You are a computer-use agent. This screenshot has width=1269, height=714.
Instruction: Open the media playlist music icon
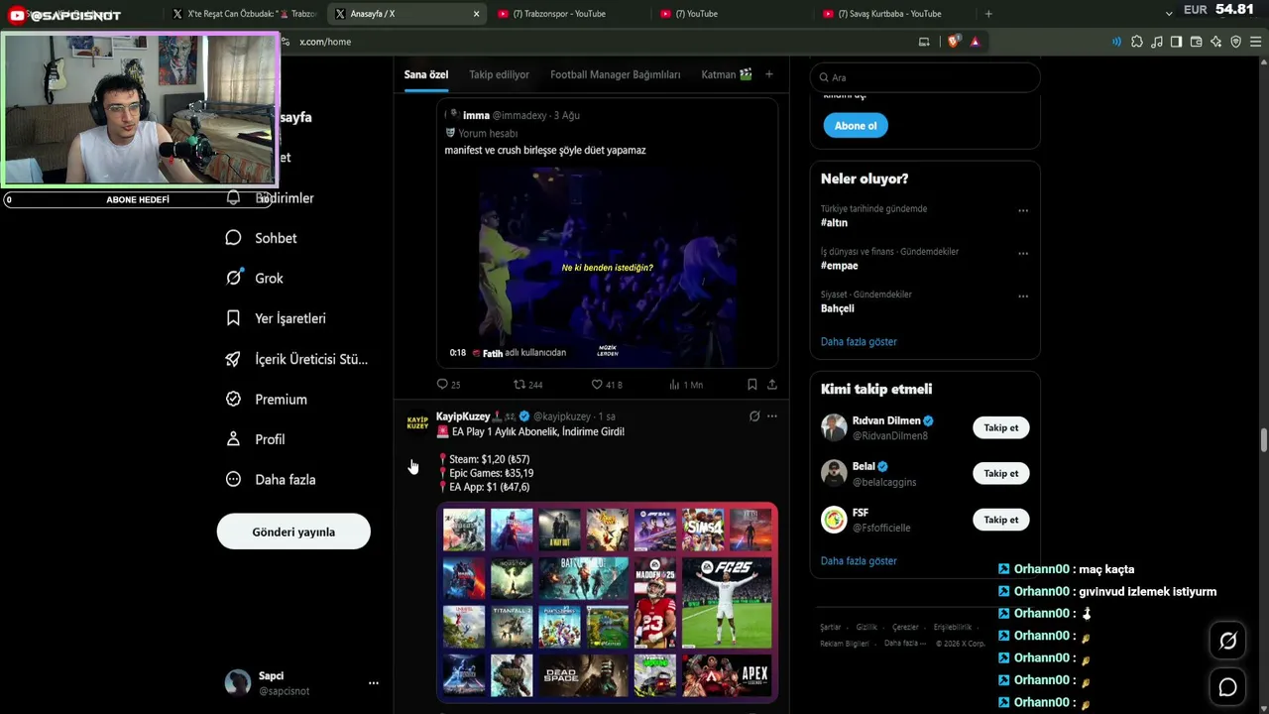pyautogui.click(x=1157, y=42)
